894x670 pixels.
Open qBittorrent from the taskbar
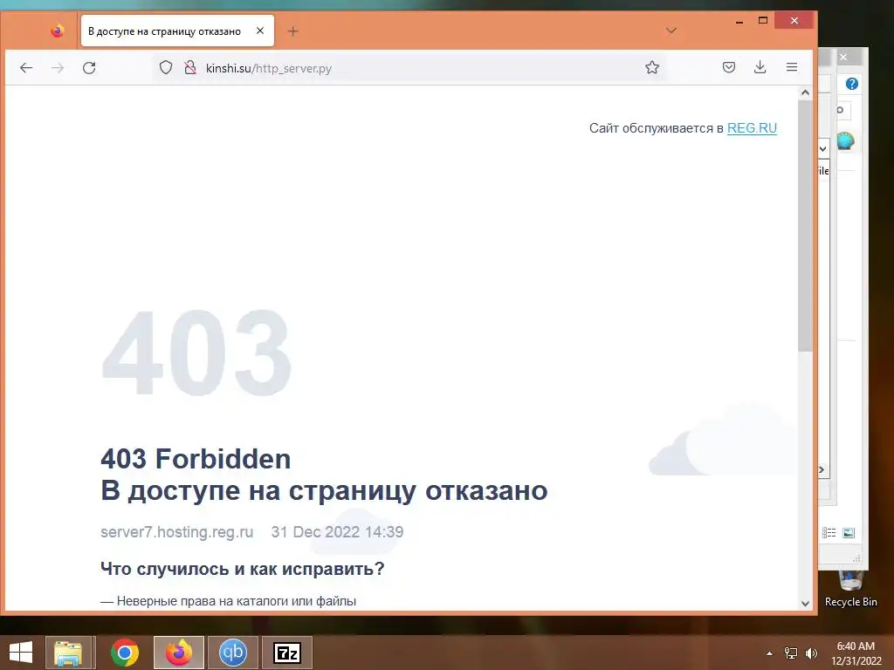coord(232,653)
